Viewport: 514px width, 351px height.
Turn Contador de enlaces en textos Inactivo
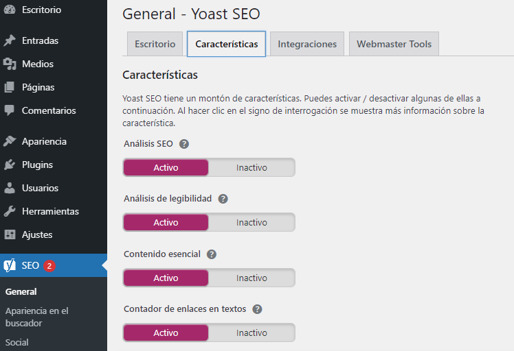coord(252,332)
